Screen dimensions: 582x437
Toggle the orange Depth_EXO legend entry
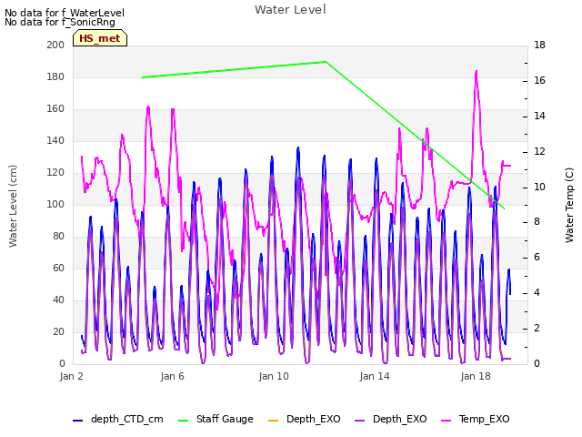(304, 419)
